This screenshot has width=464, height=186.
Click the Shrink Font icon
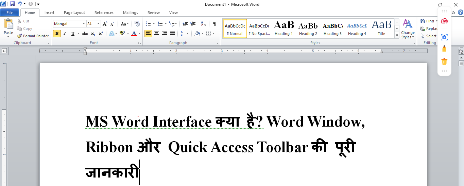click(x=112, y=24)
